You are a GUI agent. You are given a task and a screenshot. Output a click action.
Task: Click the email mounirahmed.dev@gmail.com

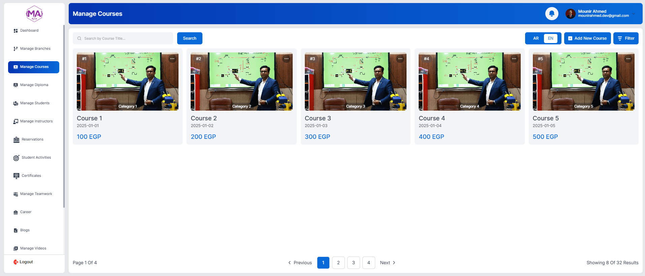tap(604, 16)
